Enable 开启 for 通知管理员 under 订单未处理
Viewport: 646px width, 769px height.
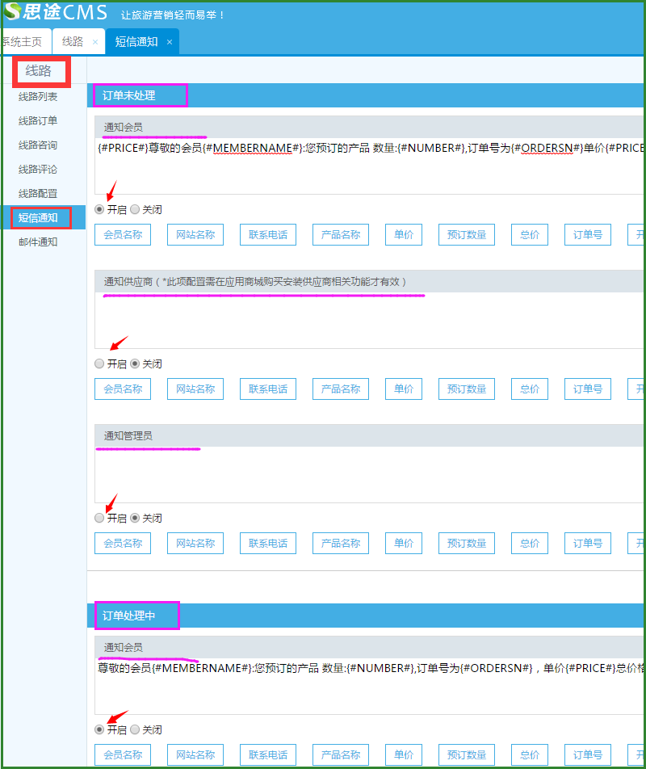[x=99, y=519]
